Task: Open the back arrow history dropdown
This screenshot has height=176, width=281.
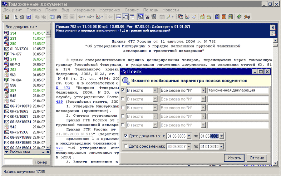Action: coord(84,17)
